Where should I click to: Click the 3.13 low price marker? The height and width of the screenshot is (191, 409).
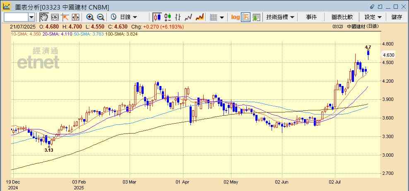[x=49, y=150]
